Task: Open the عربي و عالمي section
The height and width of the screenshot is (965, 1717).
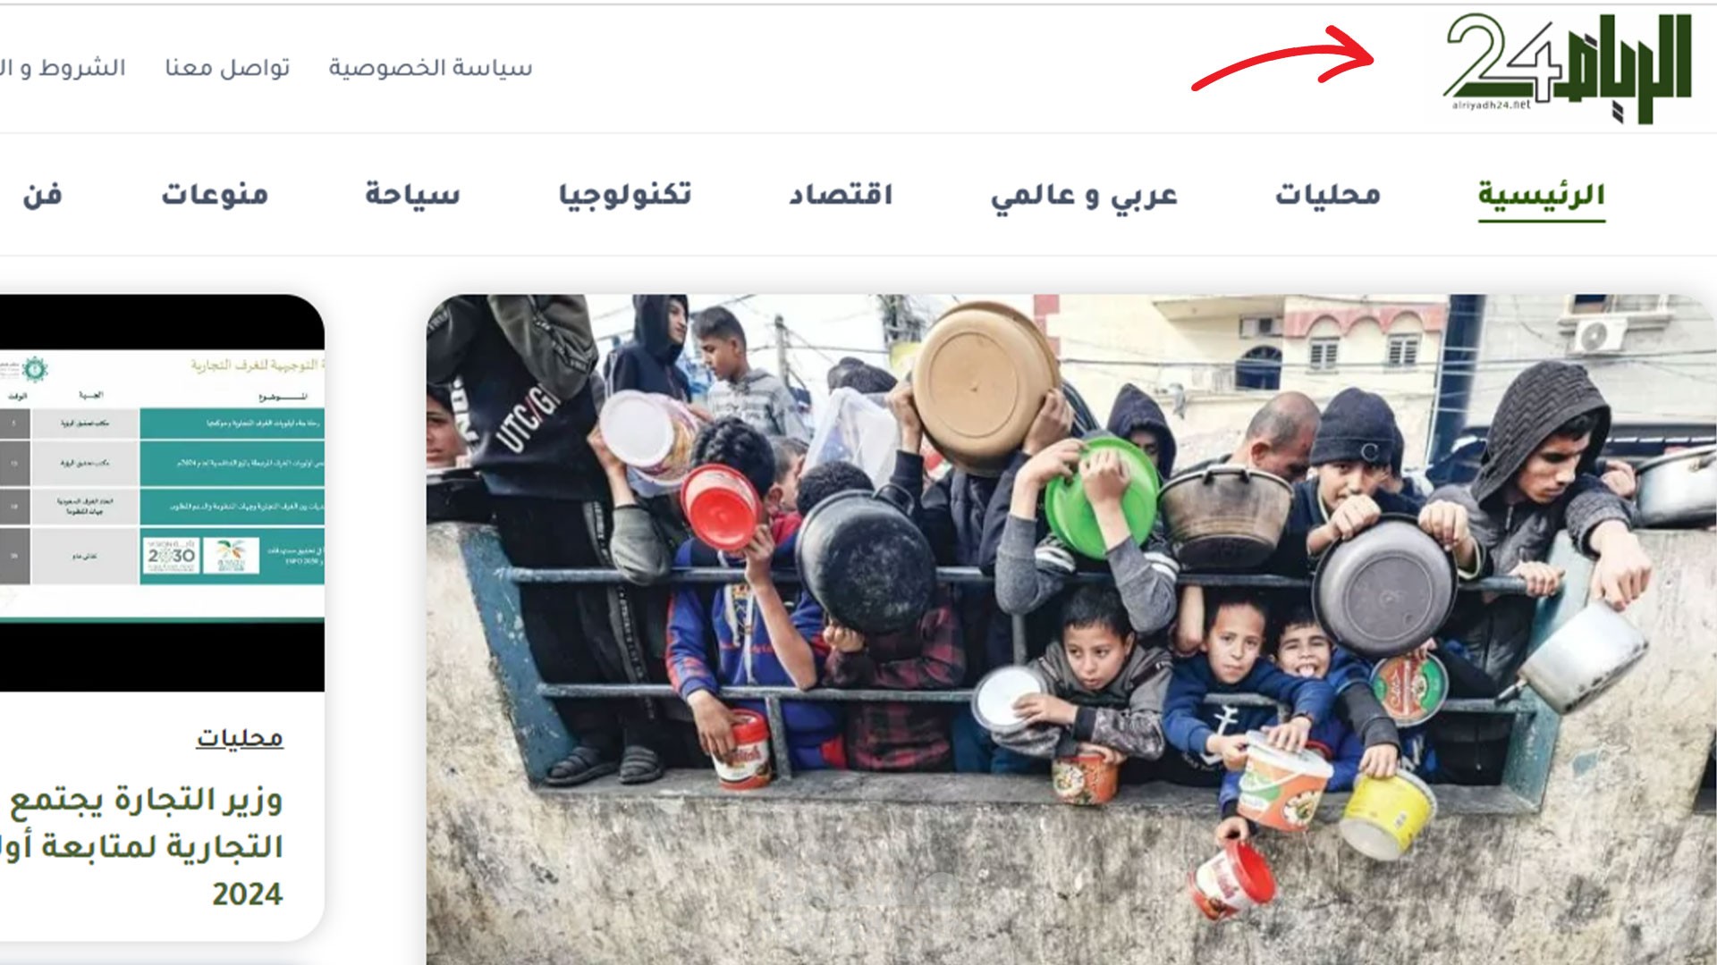Action: 1084,195
